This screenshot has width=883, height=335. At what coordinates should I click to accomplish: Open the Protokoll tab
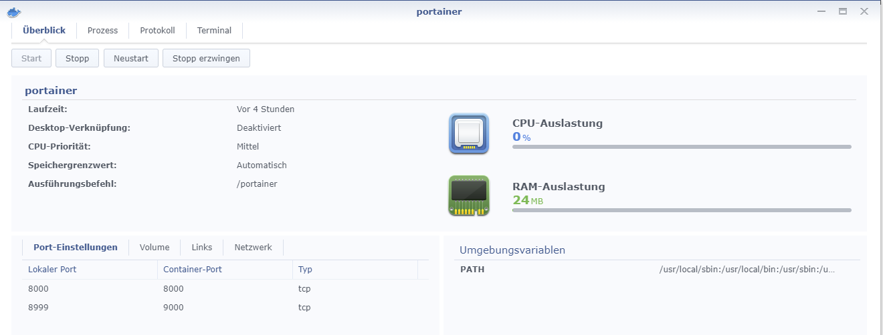click(157, 30)
